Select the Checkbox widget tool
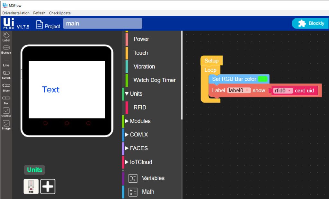This screenshot has height=199, width=329. click(x=6, y=112)
